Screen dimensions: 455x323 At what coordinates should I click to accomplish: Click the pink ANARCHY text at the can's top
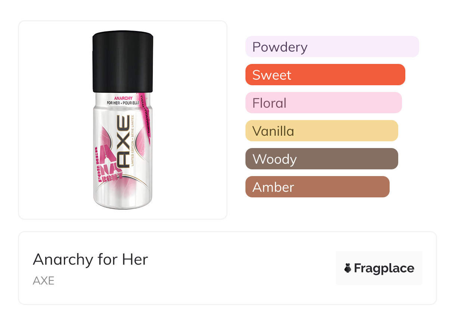pyautogui.click(x=123, y=99)
